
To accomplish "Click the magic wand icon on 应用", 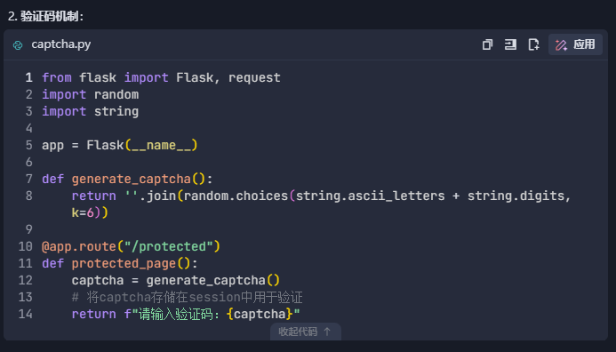I will tap(561, 44).
